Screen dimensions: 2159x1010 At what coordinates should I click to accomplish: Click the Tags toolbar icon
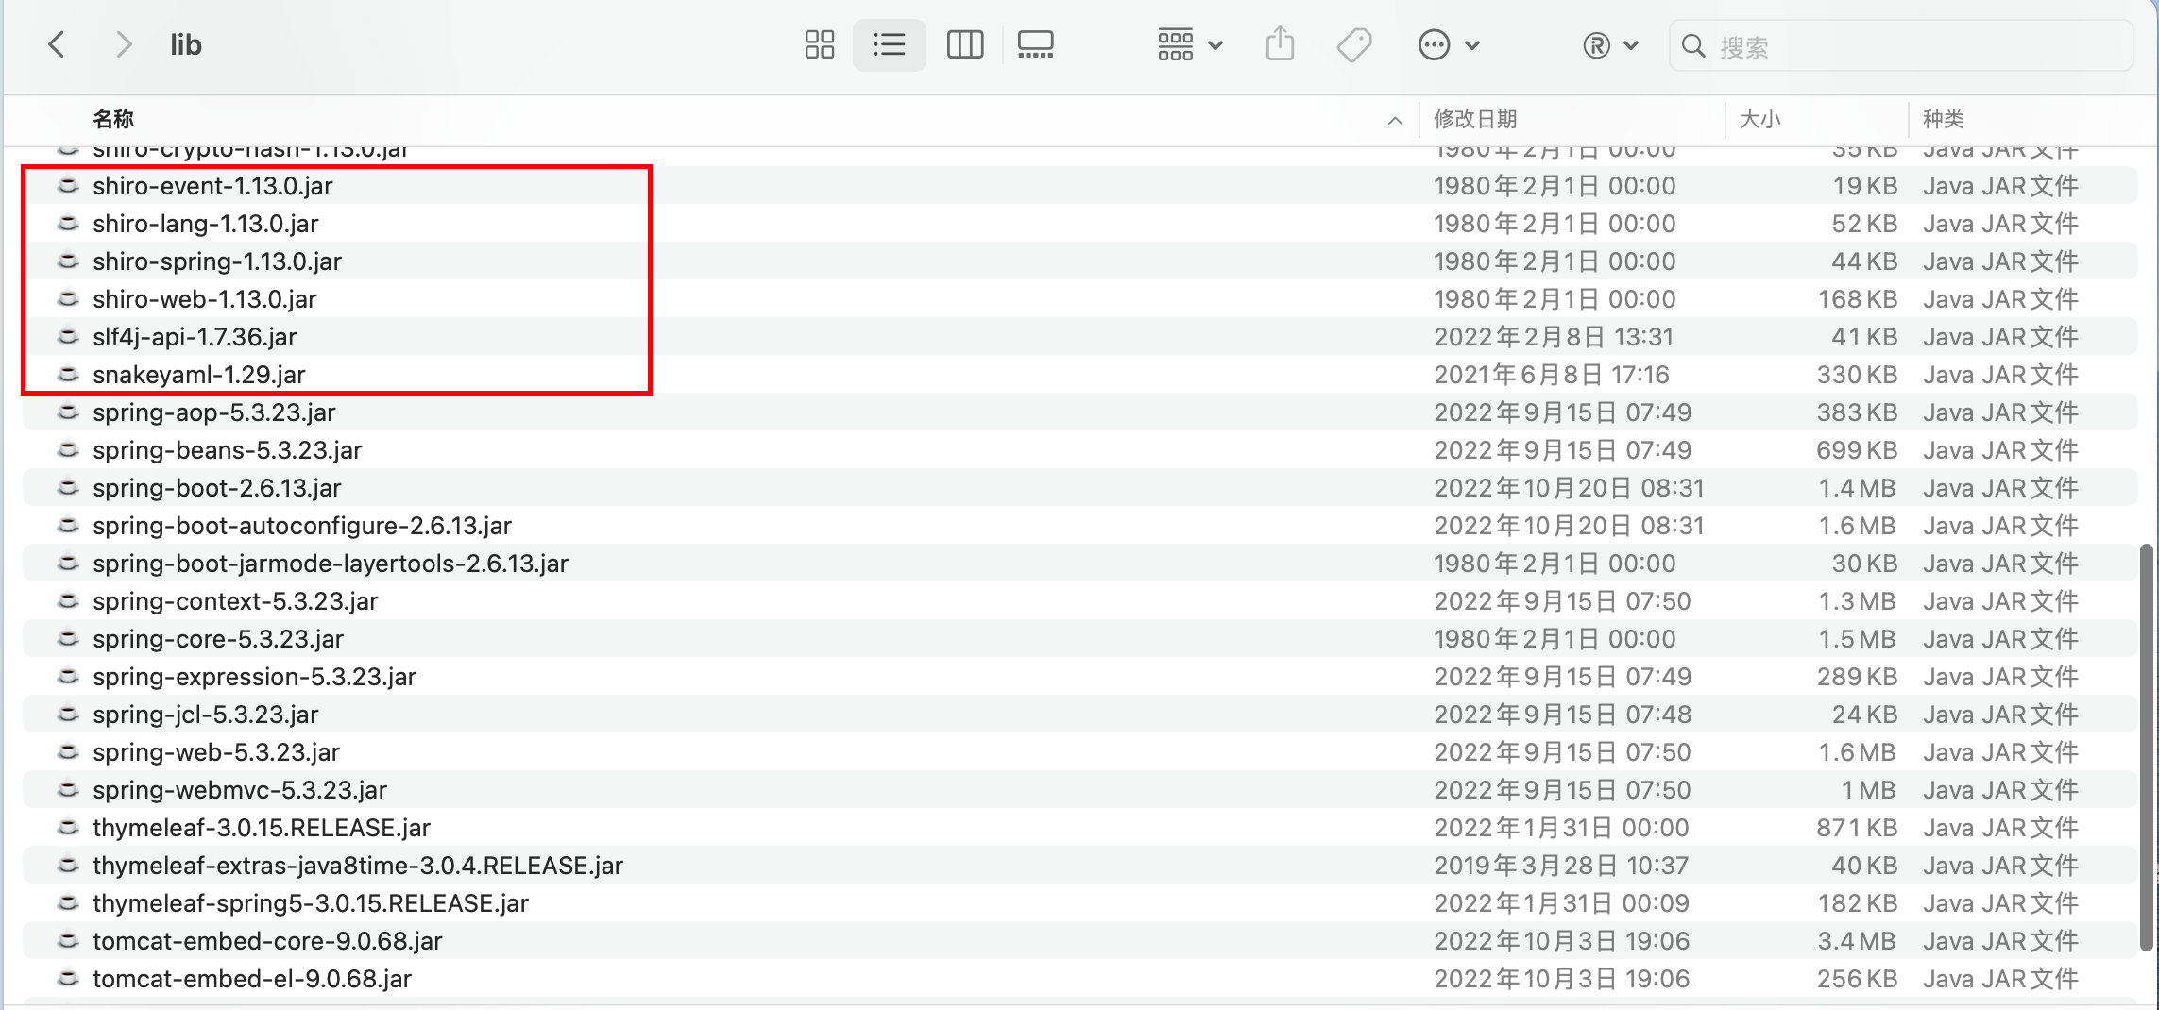[x=1354, y=44]
